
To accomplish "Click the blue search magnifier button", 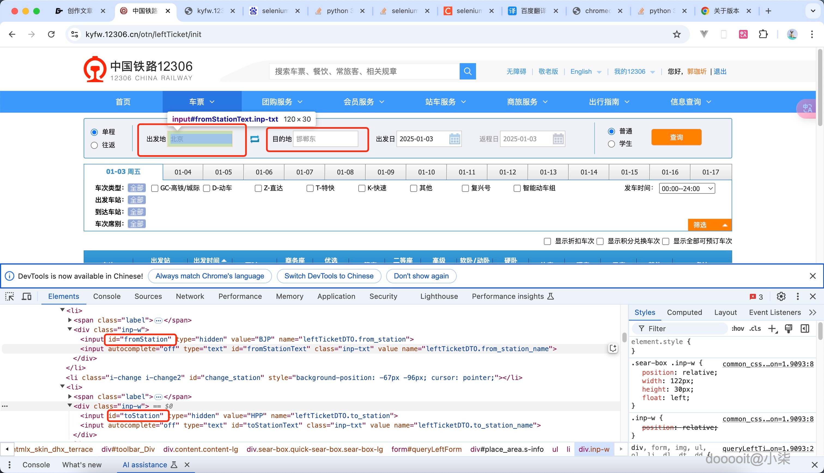I will pyautogui.click(x=468, y=71).
